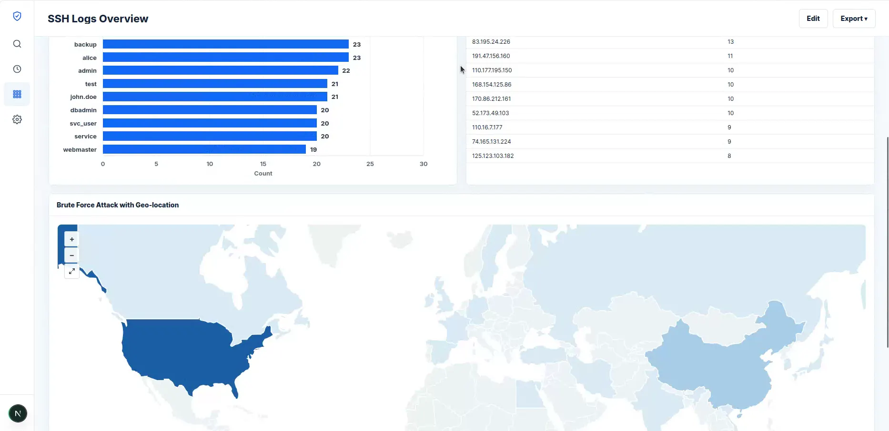Zoom in on the map
889x431 pixels.
tap(71, 239)
